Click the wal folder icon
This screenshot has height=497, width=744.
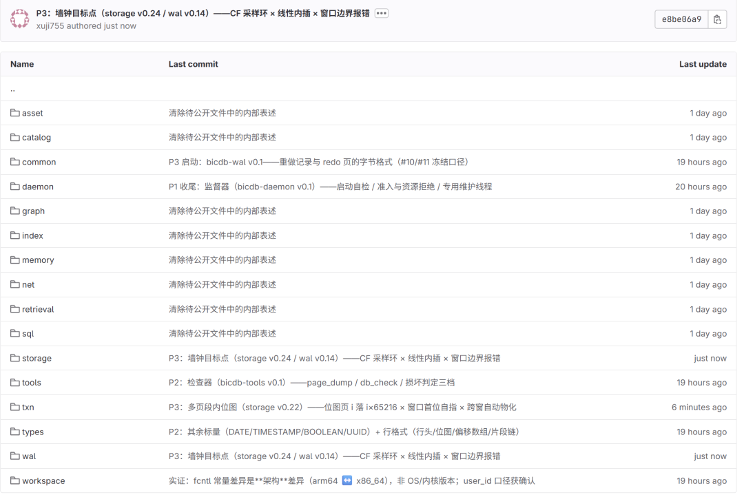click(14, 456)
